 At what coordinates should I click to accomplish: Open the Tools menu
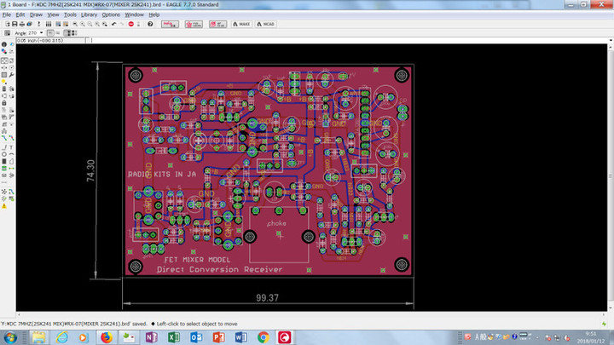[x=69, y=14]
